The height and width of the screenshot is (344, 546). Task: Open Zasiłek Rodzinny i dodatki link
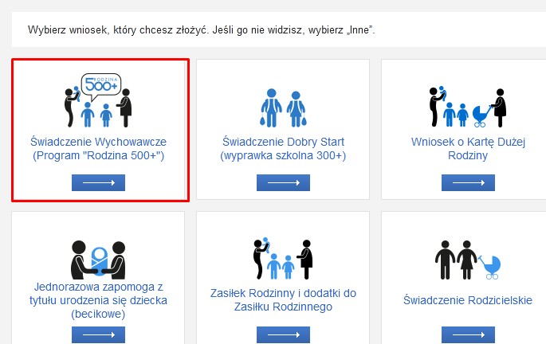[x=283, y=300]
